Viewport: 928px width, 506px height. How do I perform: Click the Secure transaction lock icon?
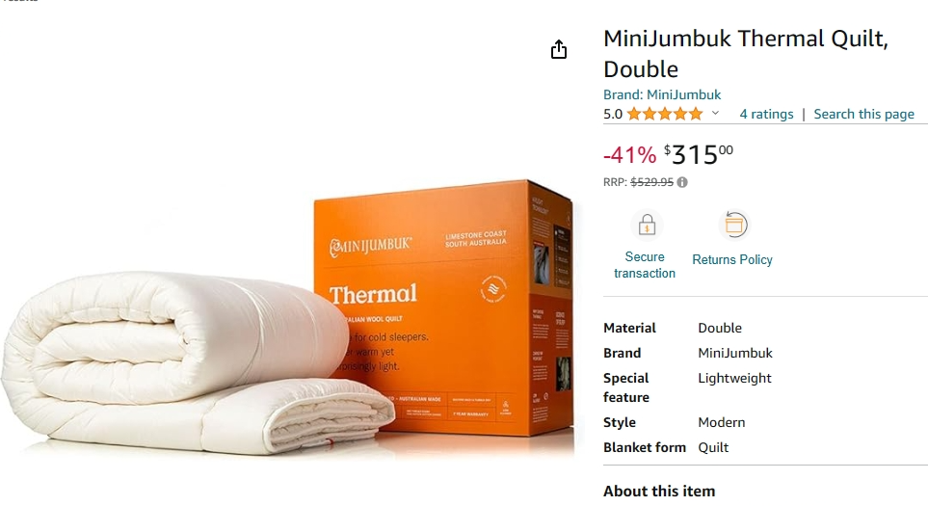pyautogui.click(x=647, y=225)
